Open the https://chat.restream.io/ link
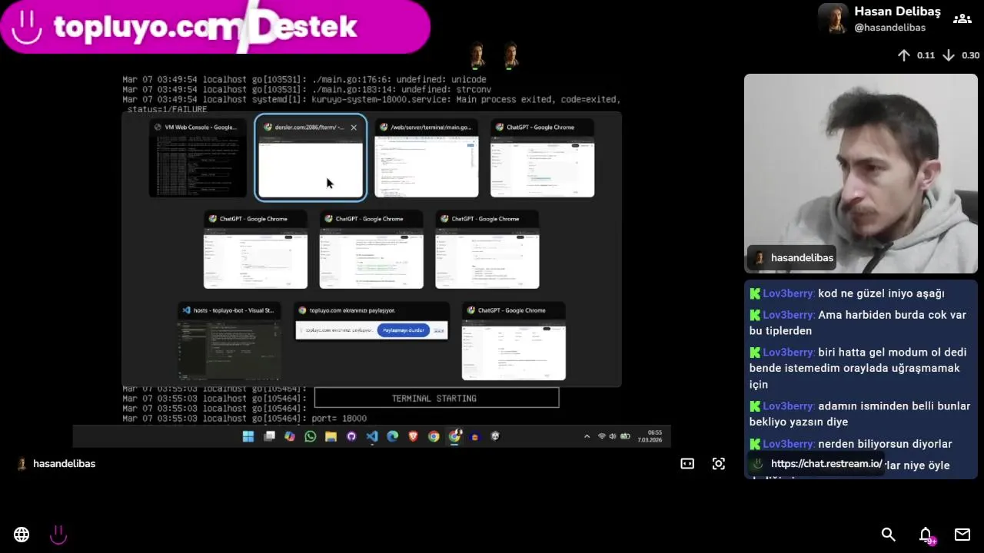The width and height of the screenshot is (984, 553). [x=826, y=464]
